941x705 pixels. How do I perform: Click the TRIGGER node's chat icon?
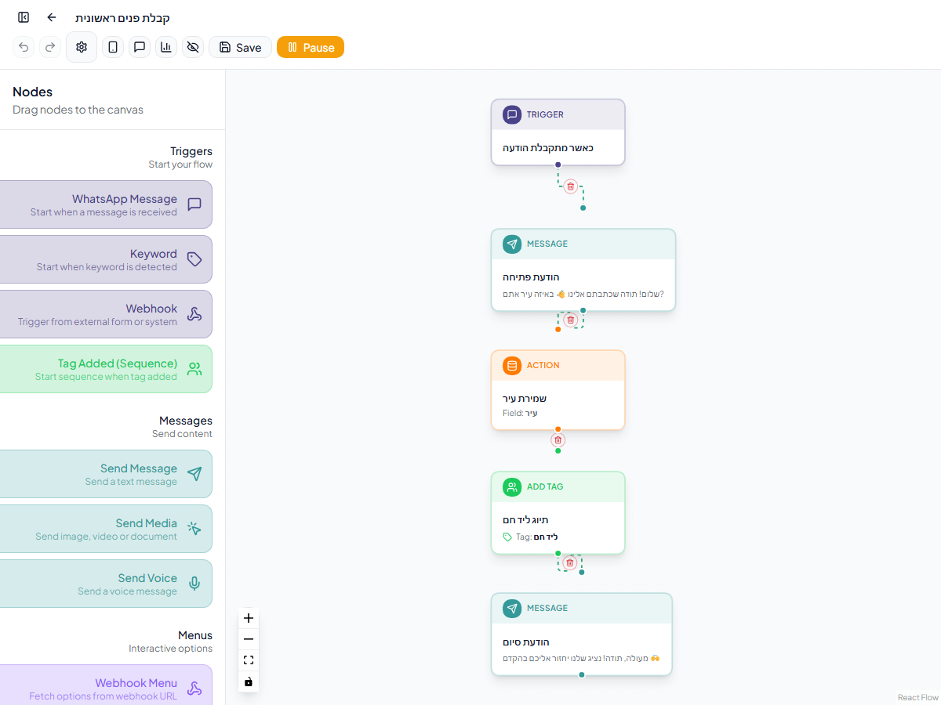[x=512, y=114]
